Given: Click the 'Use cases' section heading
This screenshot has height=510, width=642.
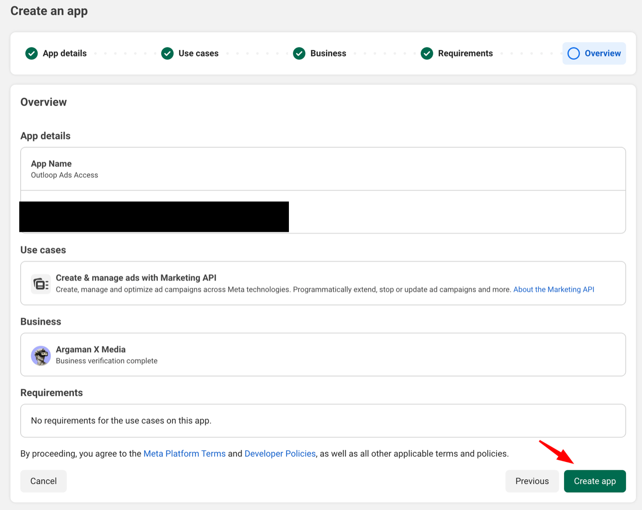Looking at the screenshot, I should coord(43,250).
